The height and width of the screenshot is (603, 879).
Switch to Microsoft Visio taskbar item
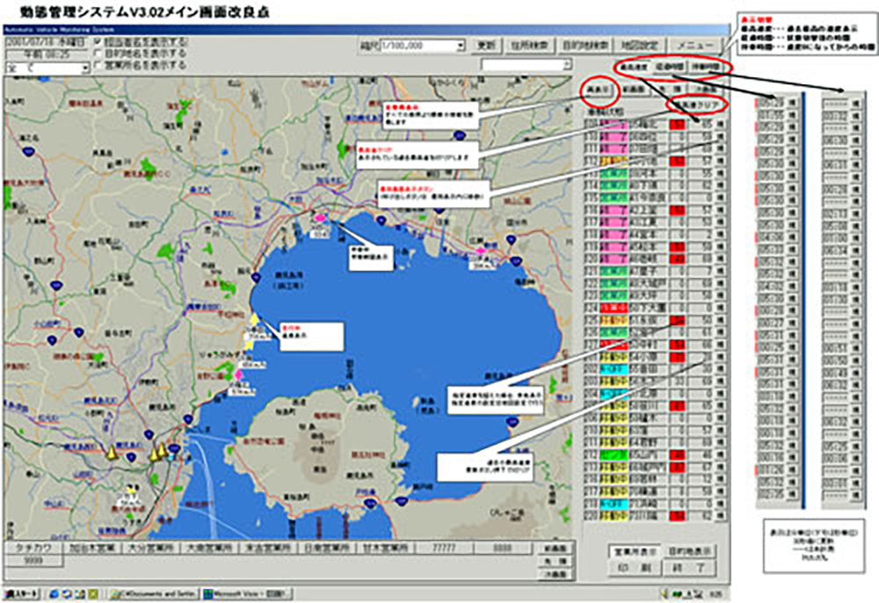(x=247, y=594)
